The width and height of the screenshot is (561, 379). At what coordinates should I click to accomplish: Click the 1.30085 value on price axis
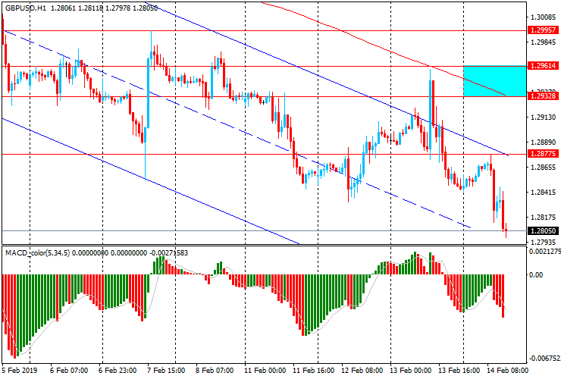[x=543, y=17]
